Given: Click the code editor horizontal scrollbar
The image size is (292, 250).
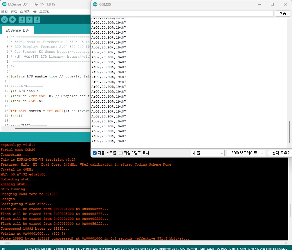Looking at the screenshot, I should pyautogui.click(x=53, y=128).
